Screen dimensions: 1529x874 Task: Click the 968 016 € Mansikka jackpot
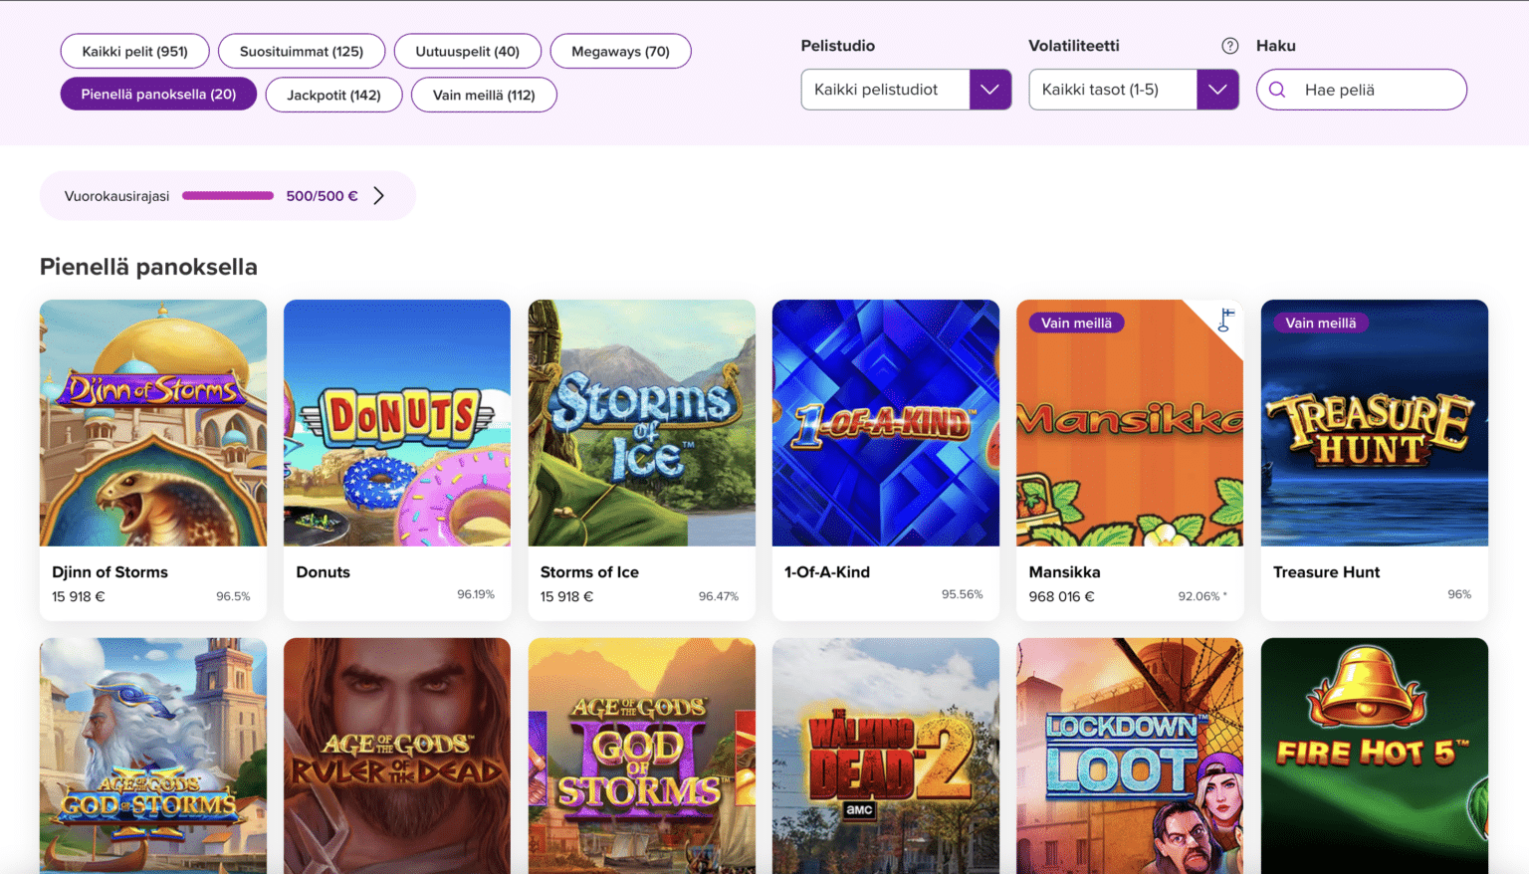coord(1061,597)
